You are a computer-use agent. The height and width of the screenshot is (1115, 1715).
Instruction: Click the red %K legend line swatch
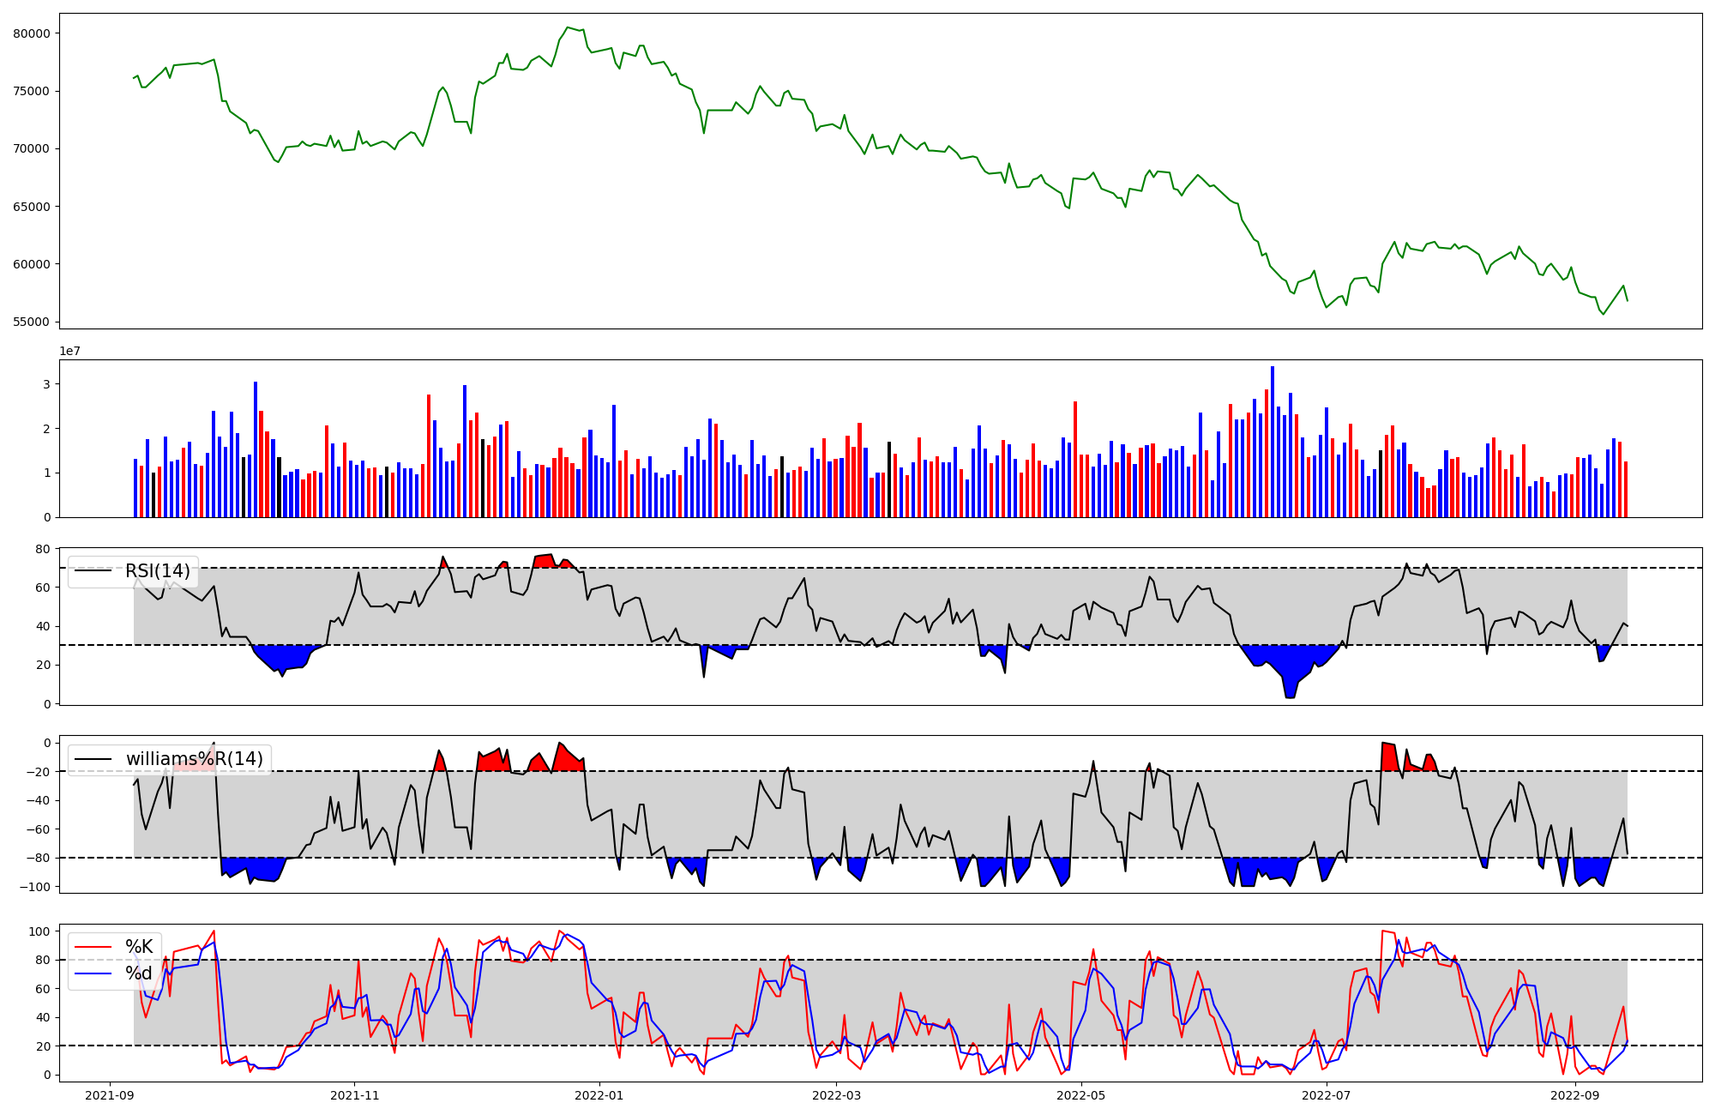pyautogui.click(x=93, y=947)
